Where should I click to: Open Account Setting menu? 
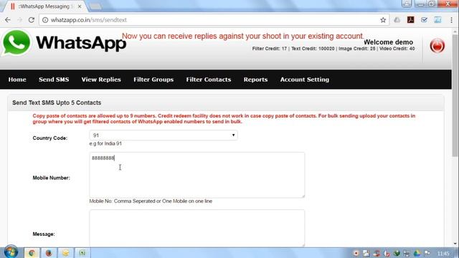click(x=304, y=80)
